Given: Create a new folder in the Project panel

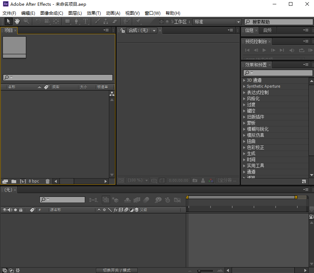Looking at the screenshot, I should coord(14,181).
